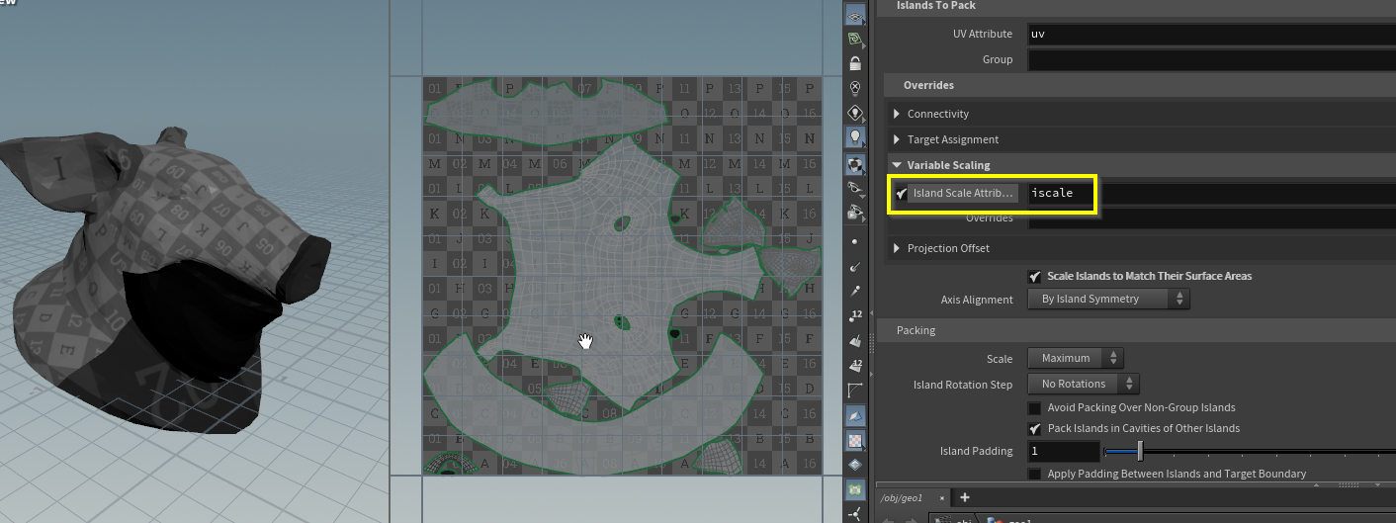Toggle the display points dot icon

(855, 241)
